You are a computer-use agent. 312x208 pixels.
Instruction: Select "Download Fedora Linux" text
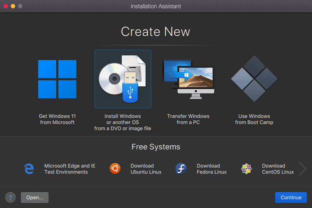pyautogui.click(x=212, y=169)
